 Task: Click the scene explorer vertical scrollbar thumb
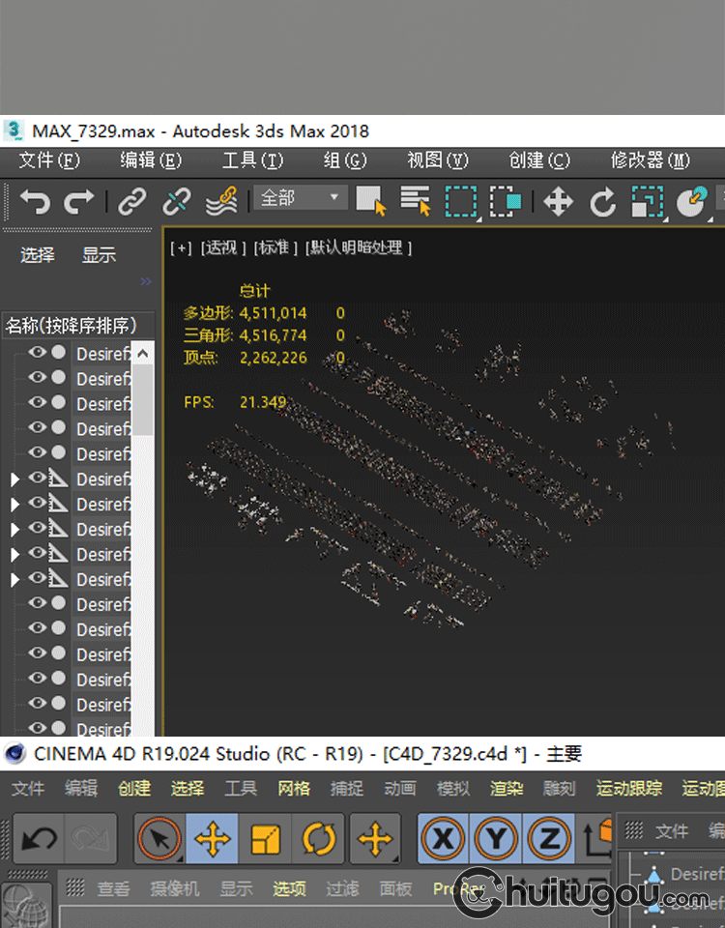click(142, 398)
